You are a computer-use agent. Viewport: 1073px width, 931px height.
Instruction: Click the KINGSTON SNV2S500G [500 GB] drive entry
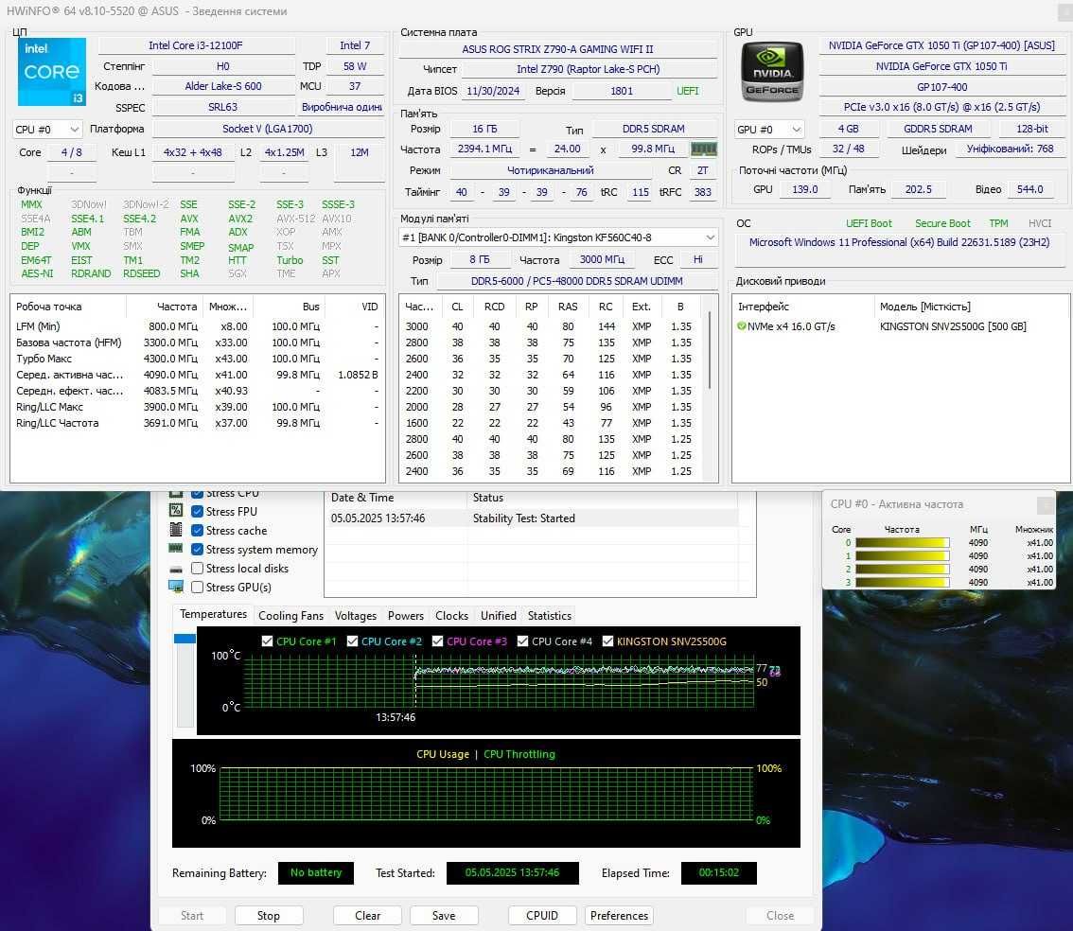click(x=953, y=326)
